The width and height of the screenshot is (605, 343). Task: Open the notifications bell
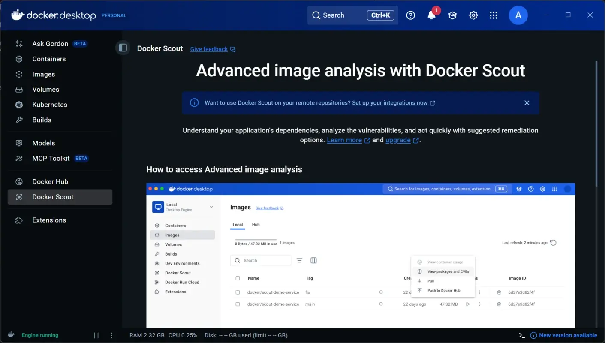(x=432, y=15)
